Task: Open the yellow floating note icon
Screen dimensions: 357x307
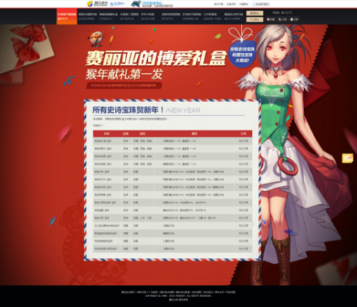Action: [x=348, y=158]
